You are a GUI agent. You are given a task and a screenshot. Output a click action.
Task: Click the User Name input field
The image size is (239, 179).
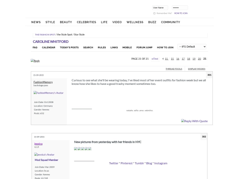pos(160,8)
